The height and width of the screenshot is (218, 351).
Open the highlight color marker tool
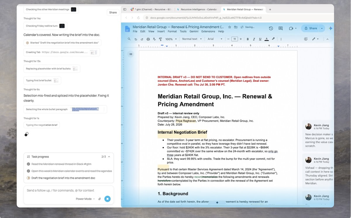pyautogui.click(x=273, y=39)
